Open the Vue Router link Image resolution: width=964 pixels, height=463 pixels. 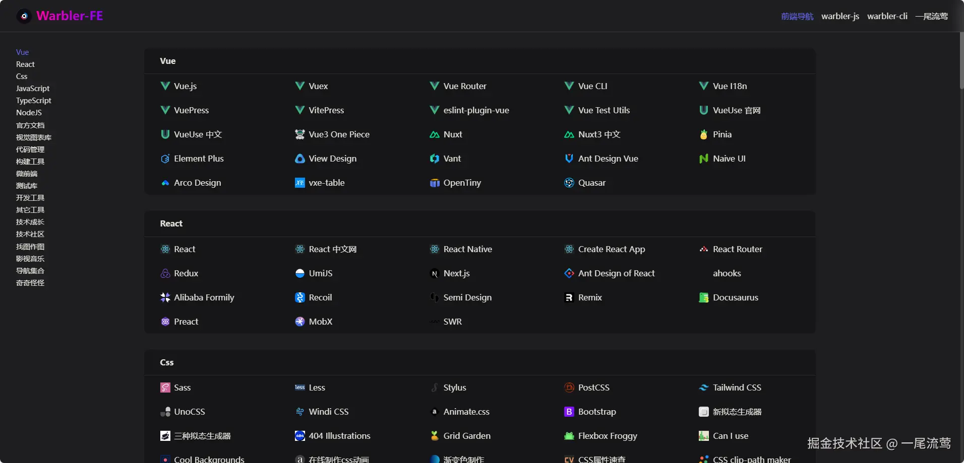click(464, 86)
